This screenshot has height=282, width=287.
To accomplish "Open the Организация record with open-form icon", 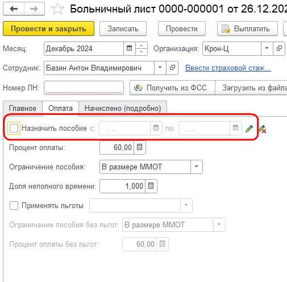I will coord(279,48).
